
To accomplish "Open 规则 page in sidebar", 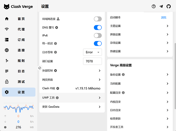I will [x=19, y=61].
